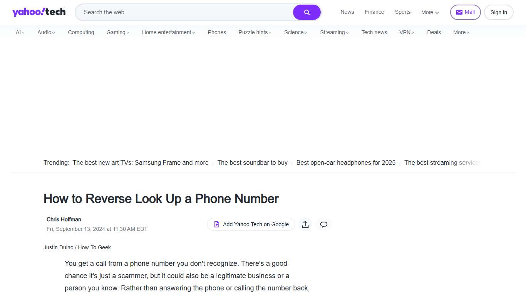526x295 pixels.
Task: Open the Puzzle hints menu
Action: [255, 32]
